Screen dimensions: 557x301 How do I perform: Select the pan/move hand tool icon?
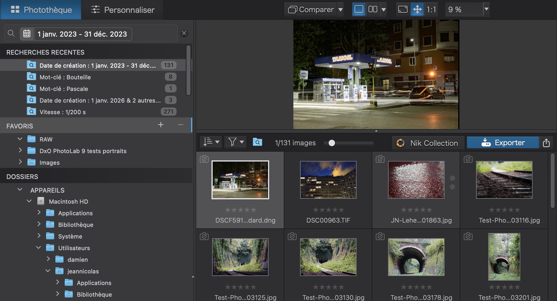(417, 9)
